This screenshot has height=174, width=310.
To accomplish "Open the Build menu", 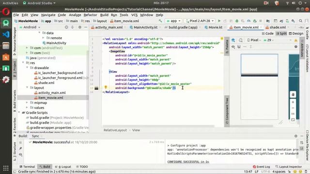I will pyautogui.click(x=104, y=15).
